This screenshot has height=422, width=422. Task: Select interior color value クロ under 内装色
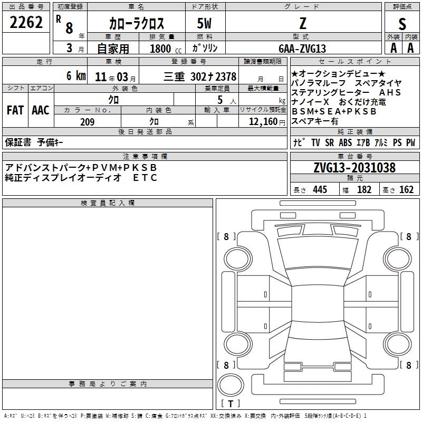click(154, 122)
